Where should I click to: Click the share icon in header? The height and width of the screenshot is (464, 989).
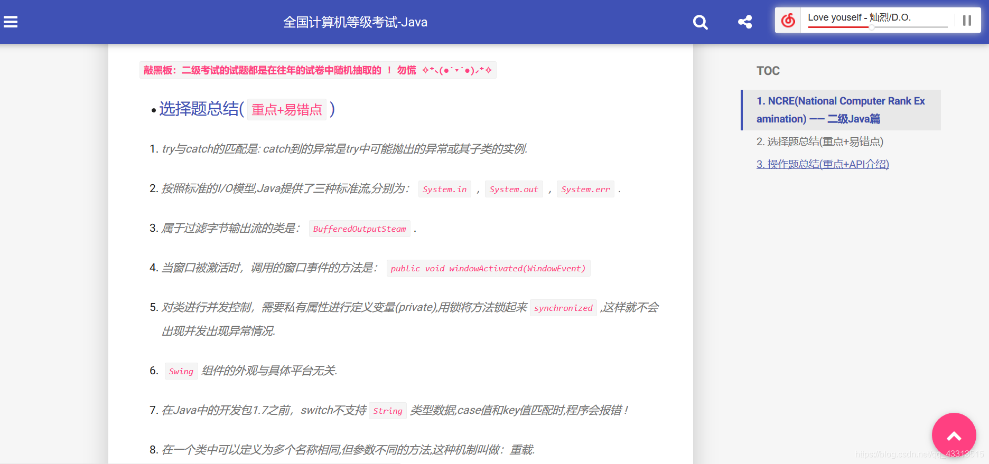click(x=745, y=22)
